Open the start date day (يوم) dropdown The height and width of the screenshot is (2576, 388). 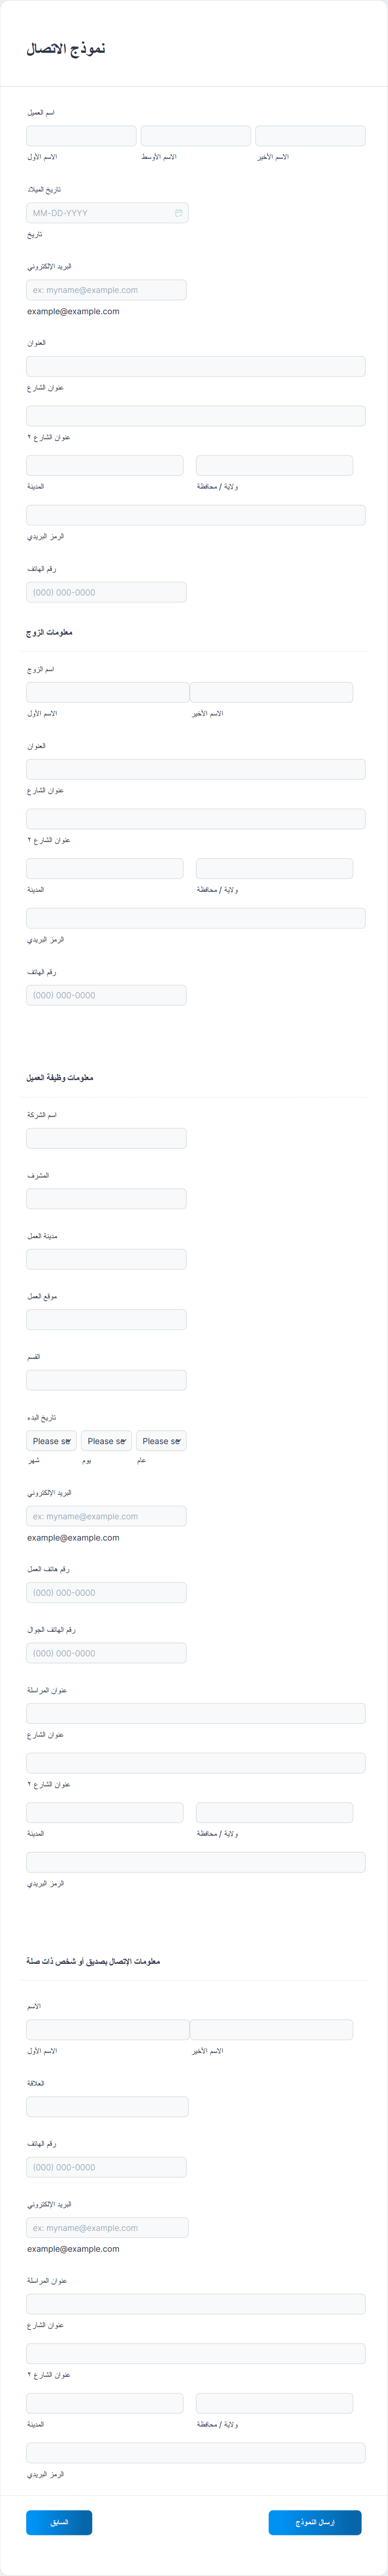pos(106,1441)
